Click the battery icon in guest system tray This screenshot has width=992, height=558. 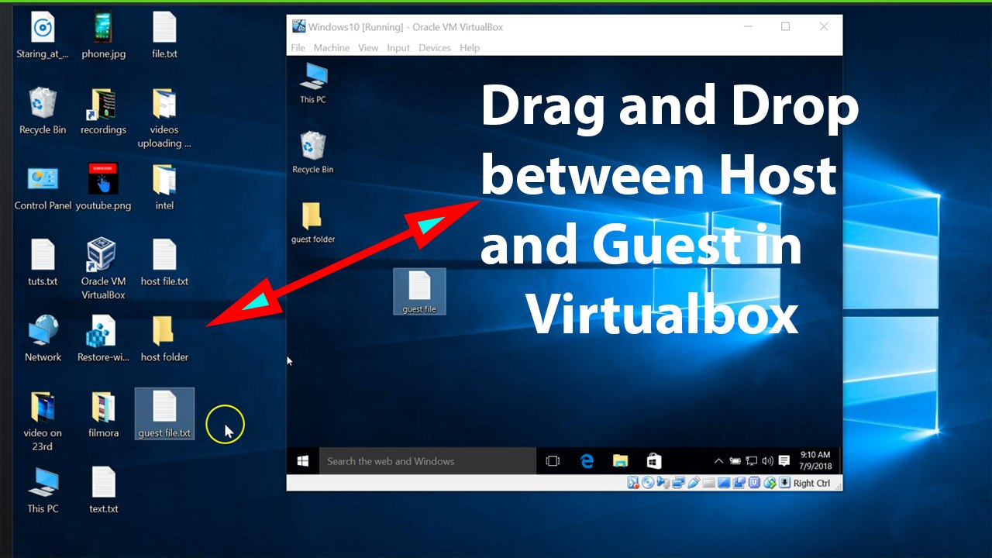[x=735, y=461]
